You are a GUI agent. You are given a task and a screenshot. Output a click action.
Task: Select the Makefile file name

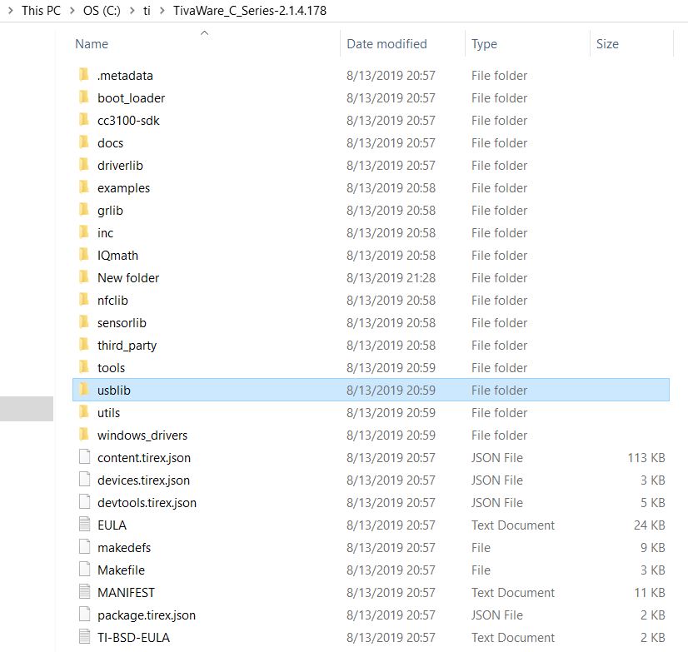(x=121, y=570)
